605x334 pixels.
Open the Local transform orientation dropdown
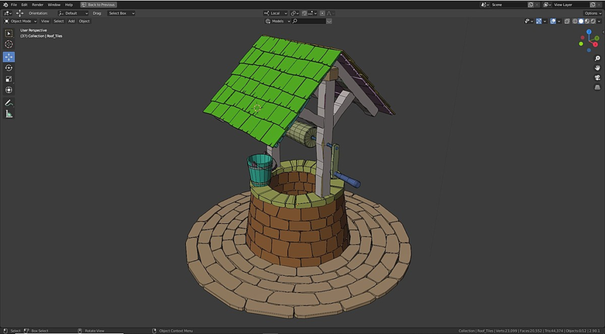(x=276, y=13)
